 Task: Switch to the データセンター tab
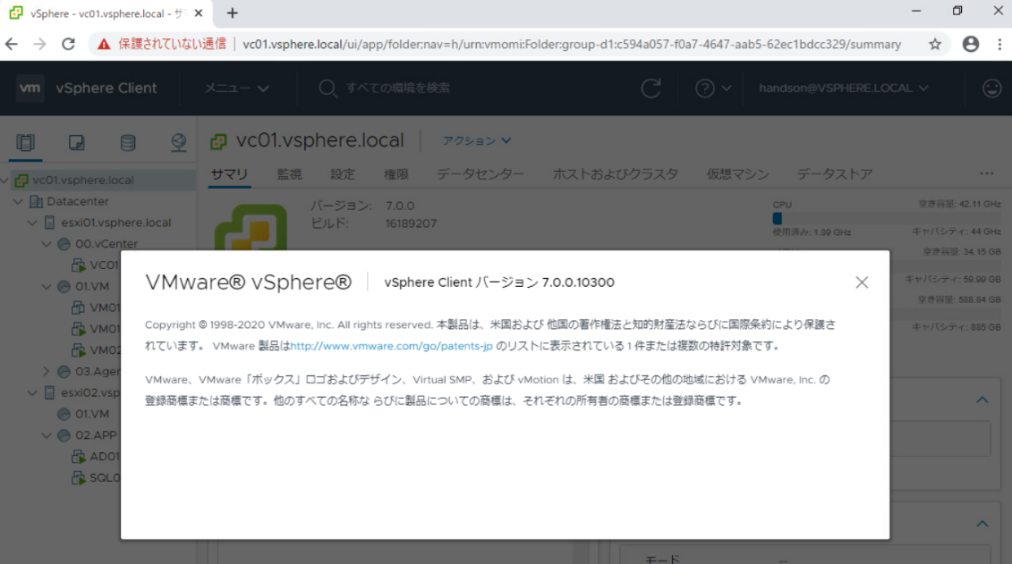click(480, 174)
